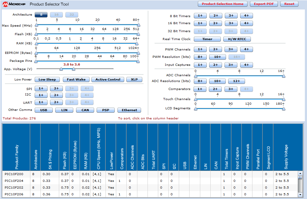
Task: Click the App. Voltage left slider handle
Action: (61, 69)
